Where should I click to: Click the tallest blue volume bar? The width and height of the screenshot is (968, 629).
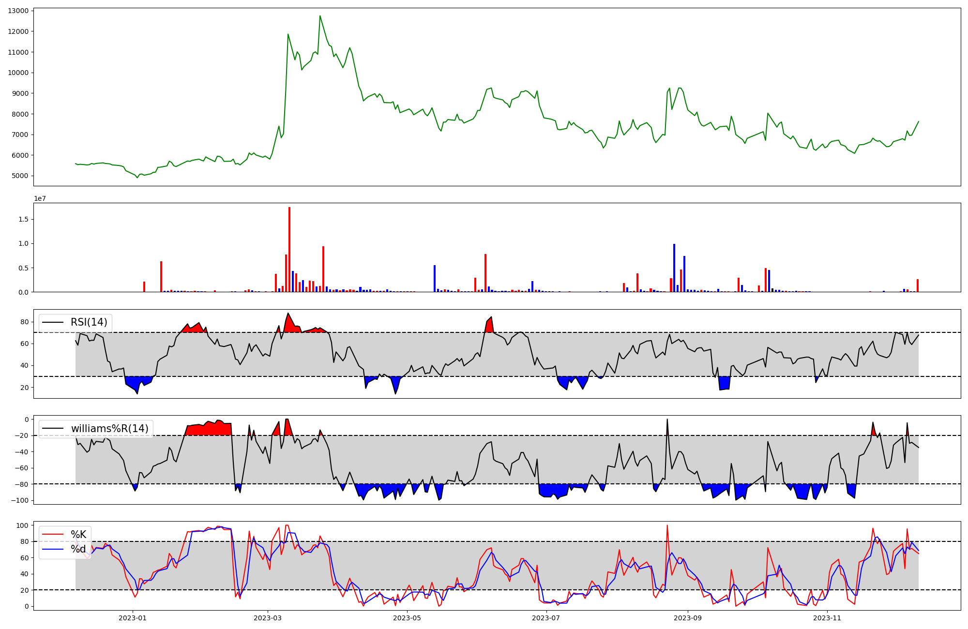tap(674, 268)
